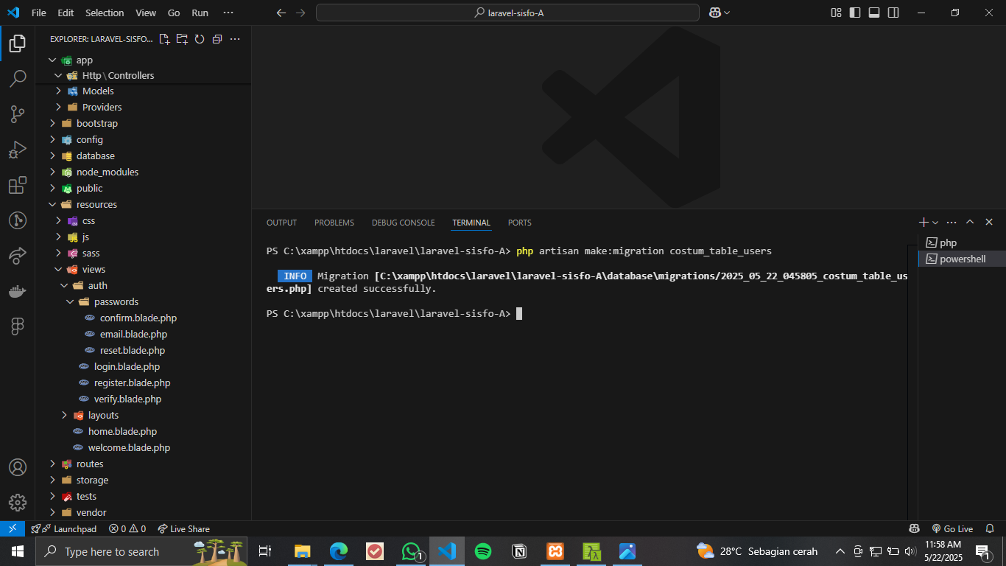1006x566 pixels.
Task: Open the new terminal launch profile dropdown
Action: coord(935,223)
